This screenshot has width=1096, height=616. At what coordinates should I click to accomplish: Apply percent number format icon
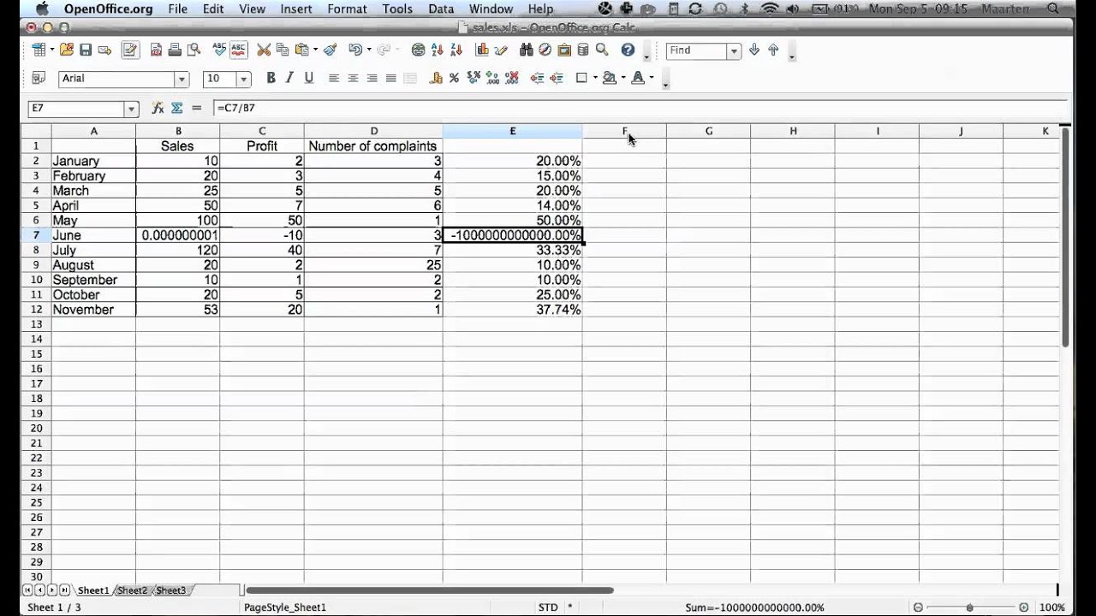454,78
